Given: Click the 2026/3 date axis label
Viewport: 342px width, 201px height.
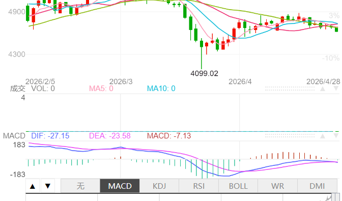Looking at the screenshot, I should click(121, 81).
